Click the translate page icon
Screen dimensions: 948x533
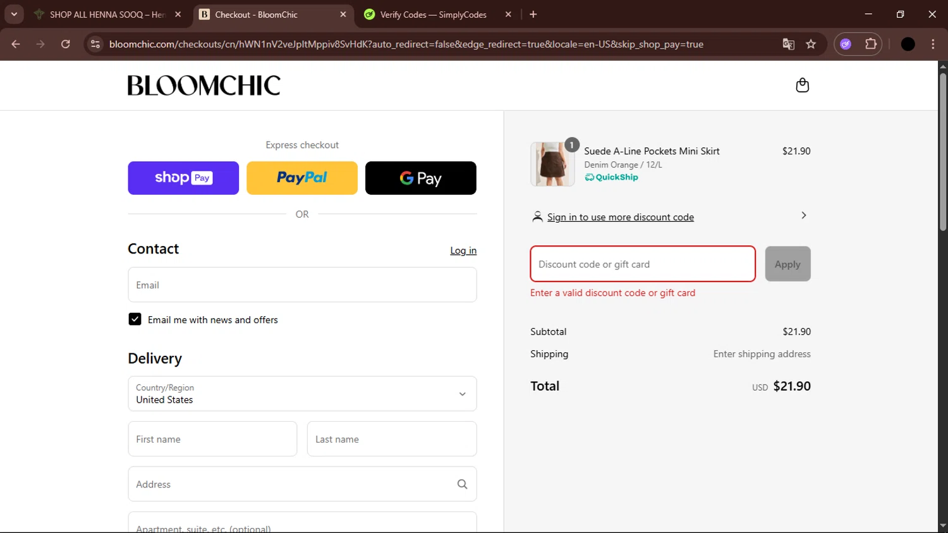[x=788, y=44]
